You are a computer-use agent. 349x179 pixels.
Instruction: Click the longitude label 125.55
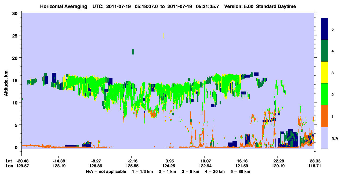pos(132,166)
